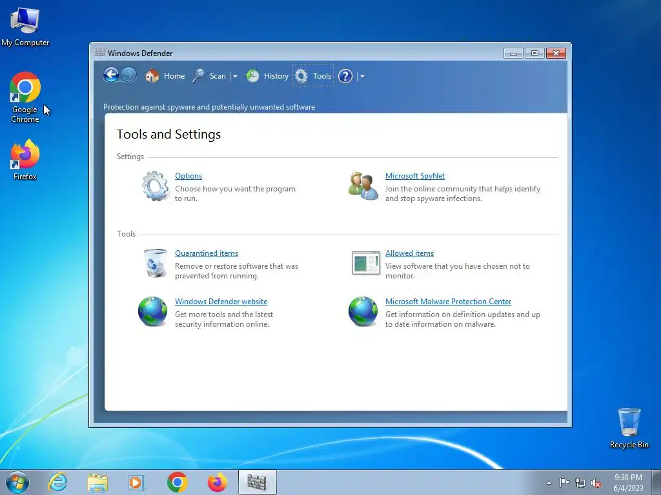
Task: Click the Show desktop strip at taskbar end
Action: [656, 482]
